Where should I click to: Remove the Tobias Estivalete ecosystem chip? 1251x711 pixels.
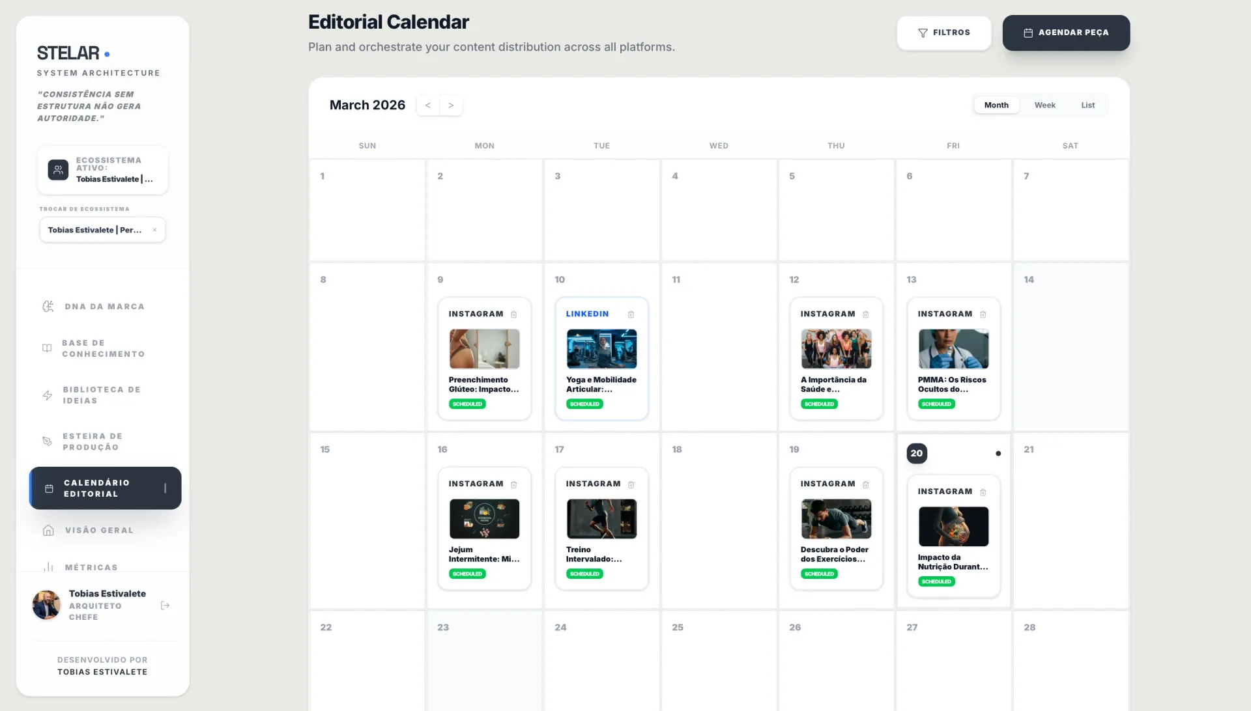coord(154,230)
